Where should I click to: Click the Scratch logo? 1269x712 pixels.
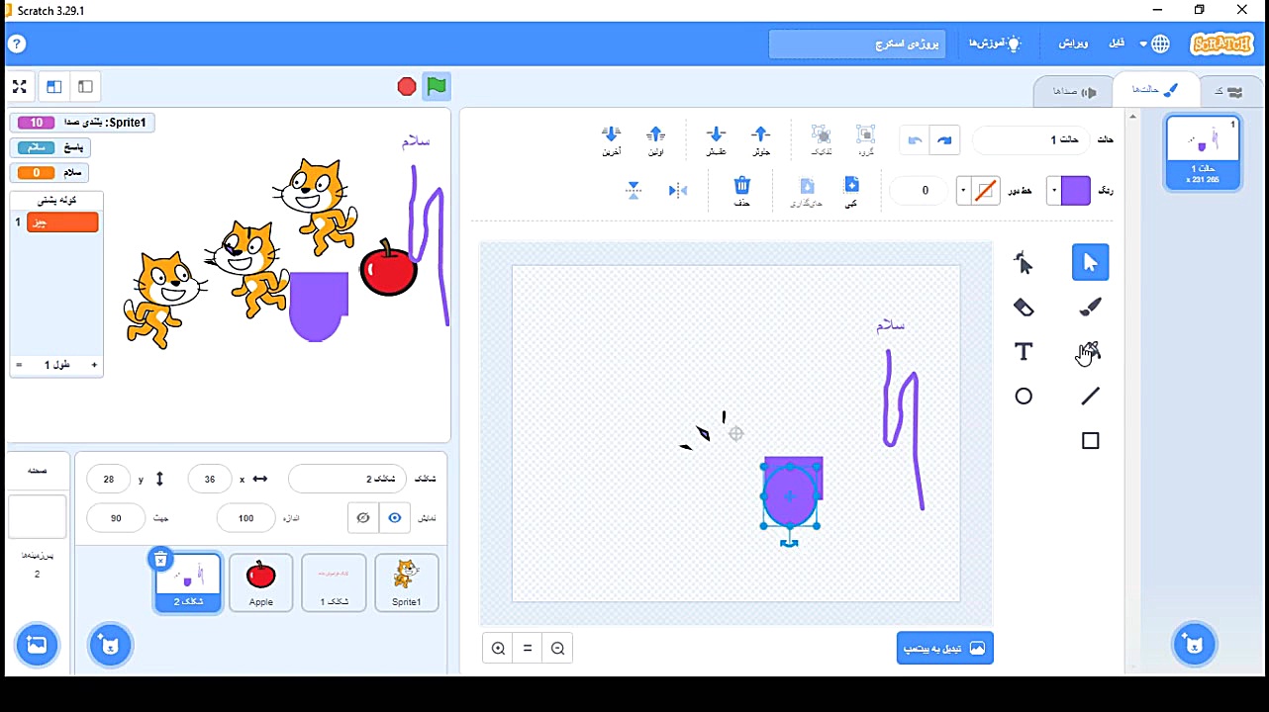1221,44
